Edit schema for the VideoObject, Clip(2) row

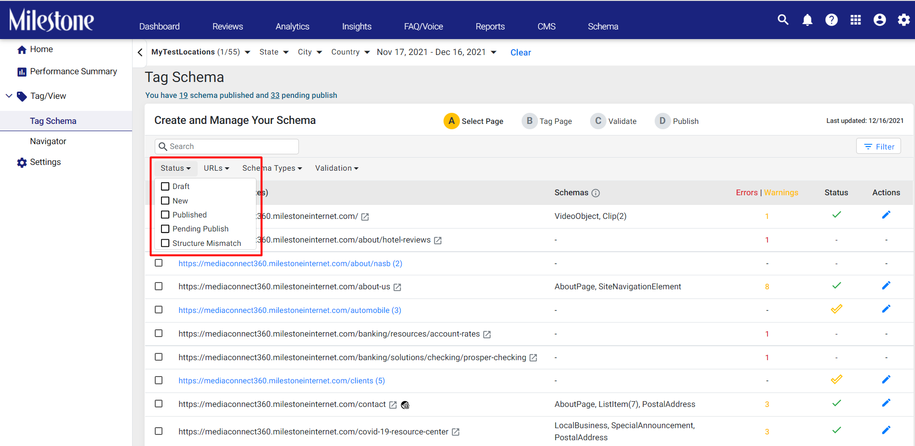point(886,215)
